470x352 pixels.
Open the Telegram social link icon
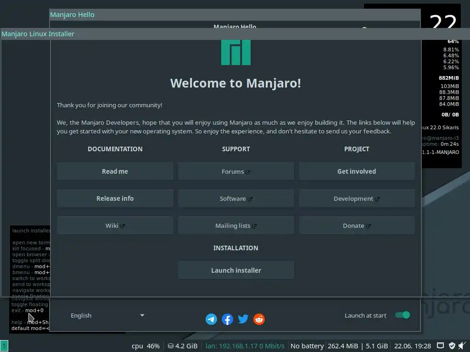211,319
